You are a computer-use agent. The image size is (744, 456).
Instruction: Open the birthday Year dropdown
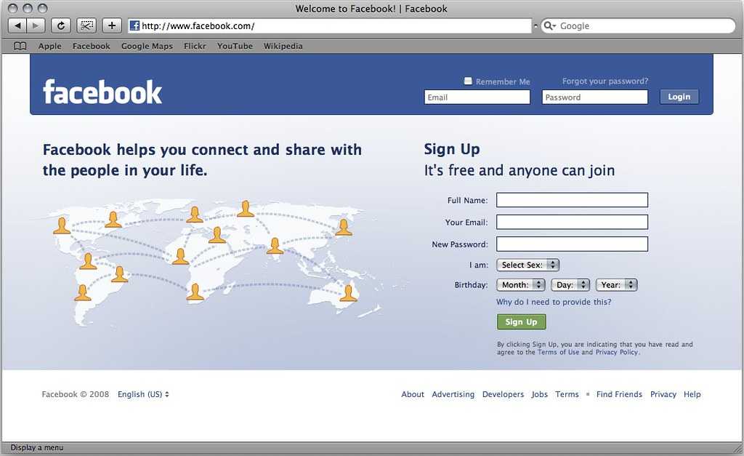pos(616,285)
